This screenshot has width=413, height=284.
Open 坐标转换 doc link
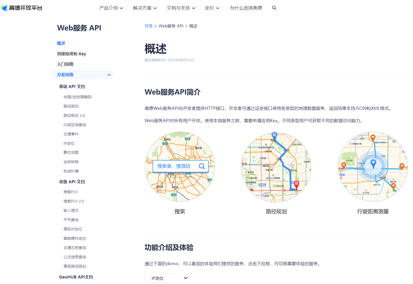click(71, 162)
